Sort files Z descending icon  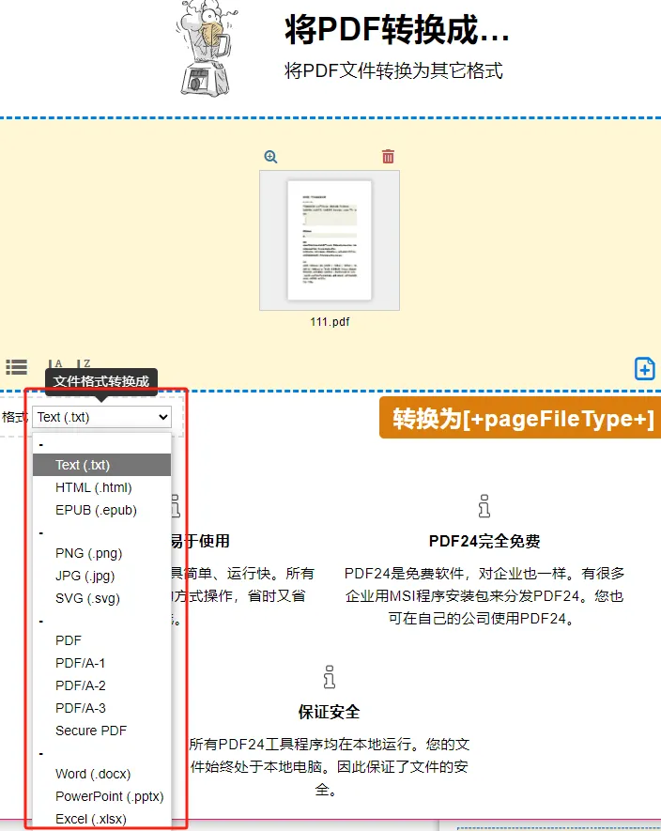[84, 363]
